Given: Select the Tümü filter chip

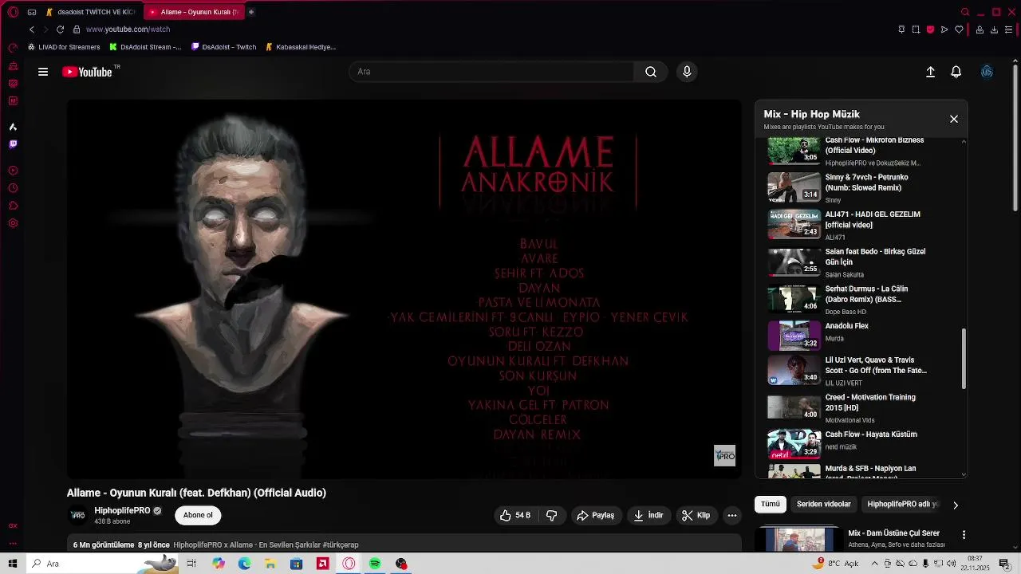Looking at the screenshot, I should click(771, 504).
